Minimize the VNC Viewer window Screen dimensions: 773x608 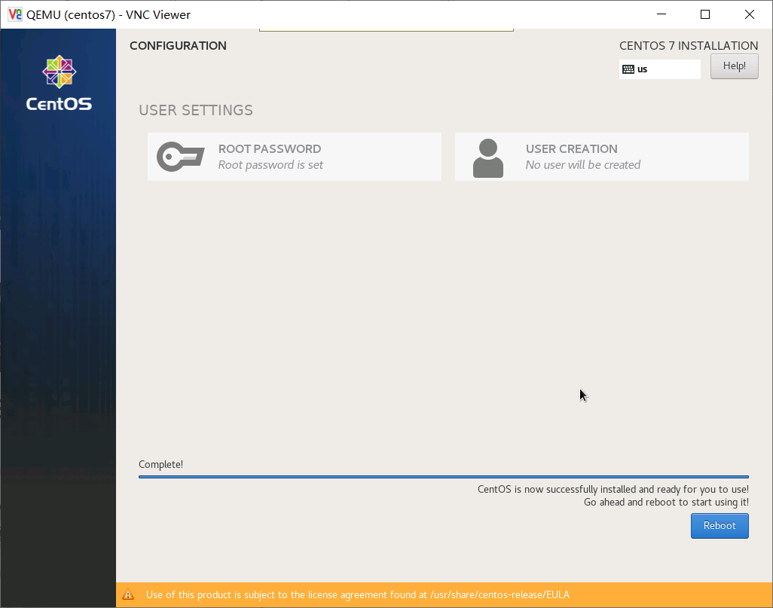pos(661,14)
